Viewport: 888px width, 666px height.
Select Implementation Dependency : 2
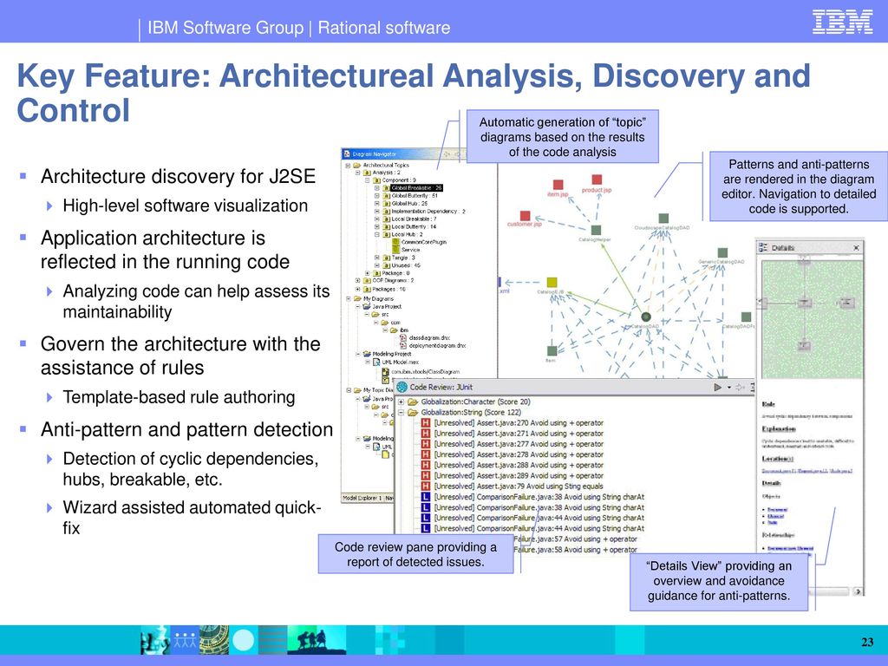click(x=428, y=212)
